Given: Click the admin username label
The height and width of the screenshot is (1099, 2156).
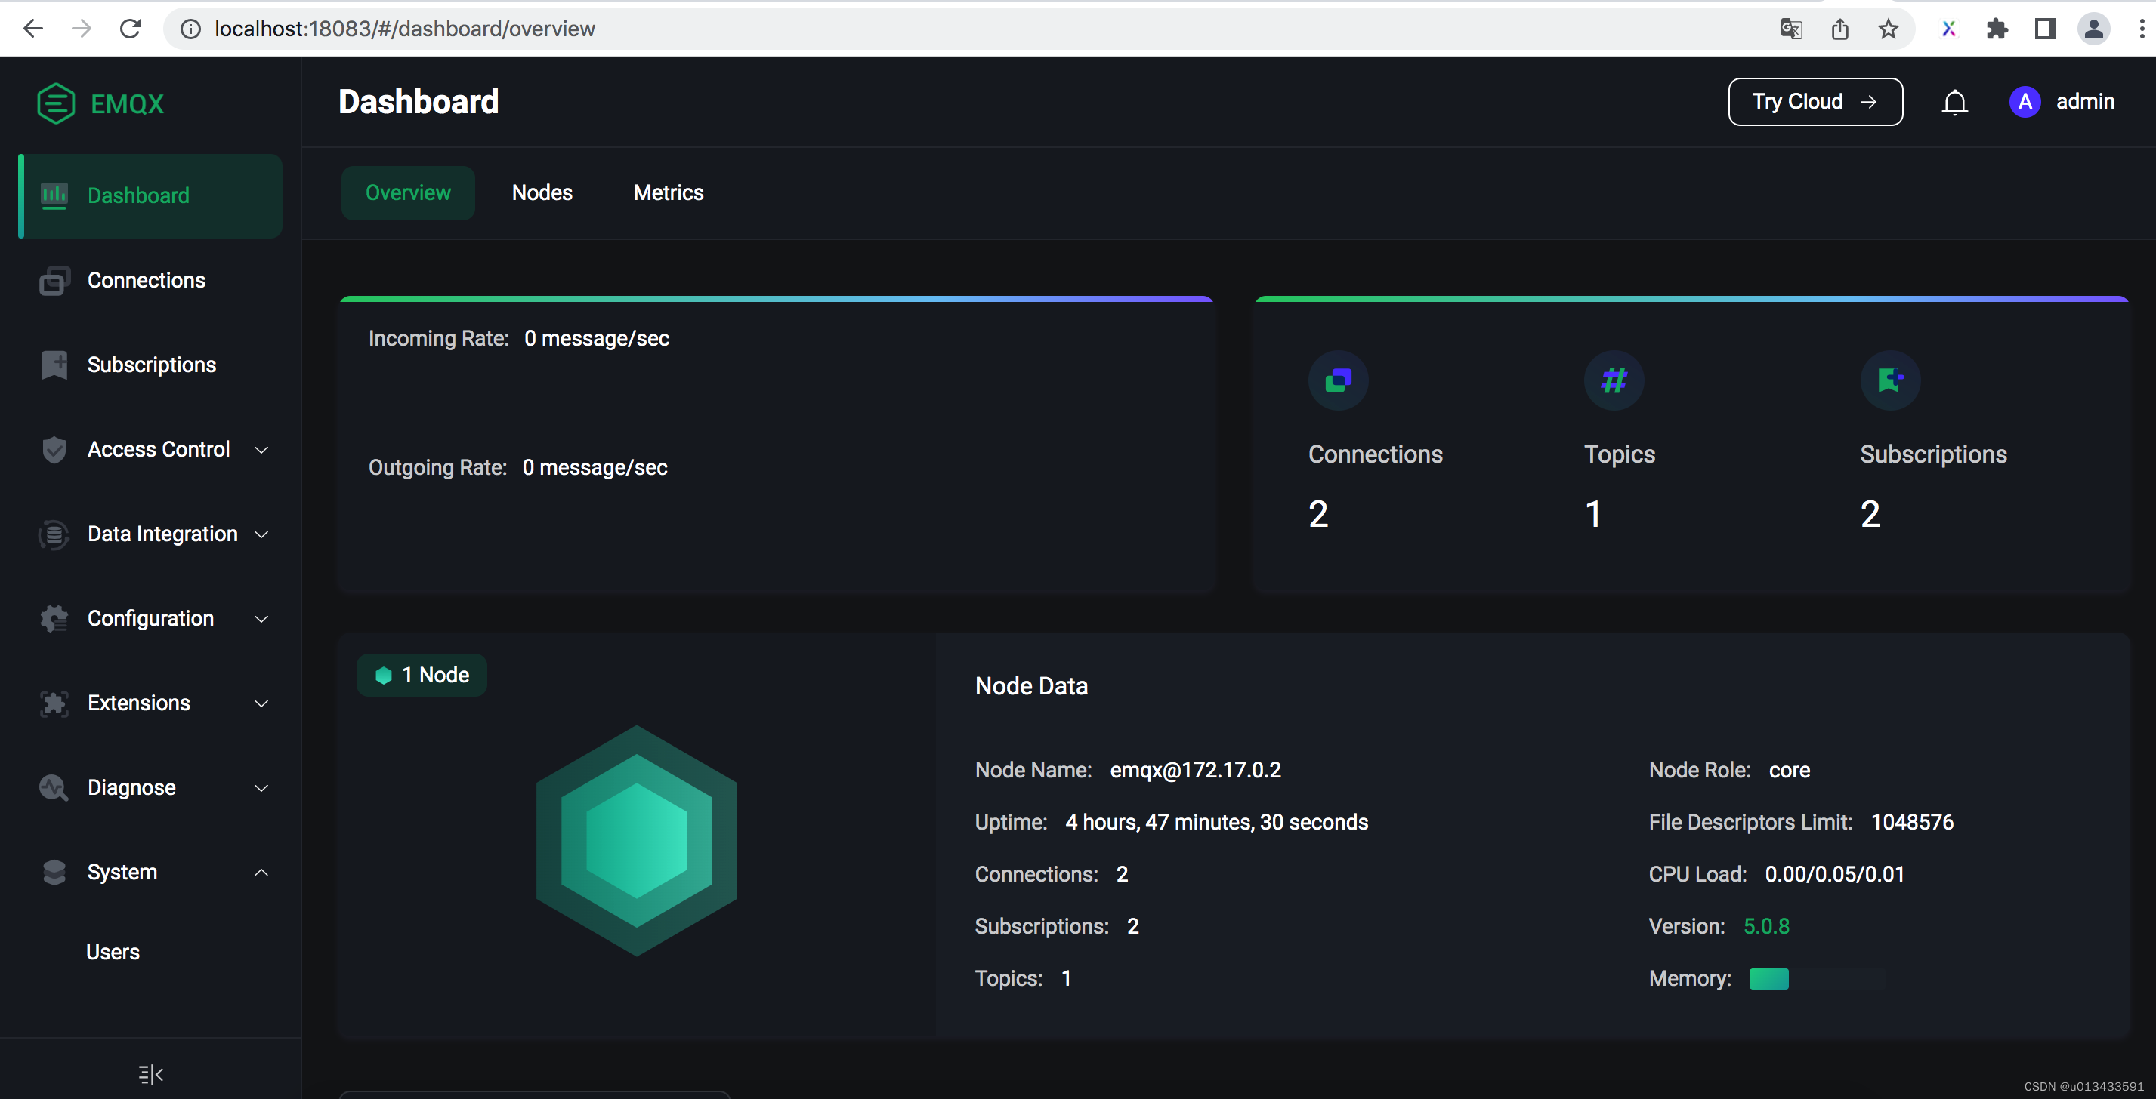Looking at the screenshot, I should point(2085,101).
